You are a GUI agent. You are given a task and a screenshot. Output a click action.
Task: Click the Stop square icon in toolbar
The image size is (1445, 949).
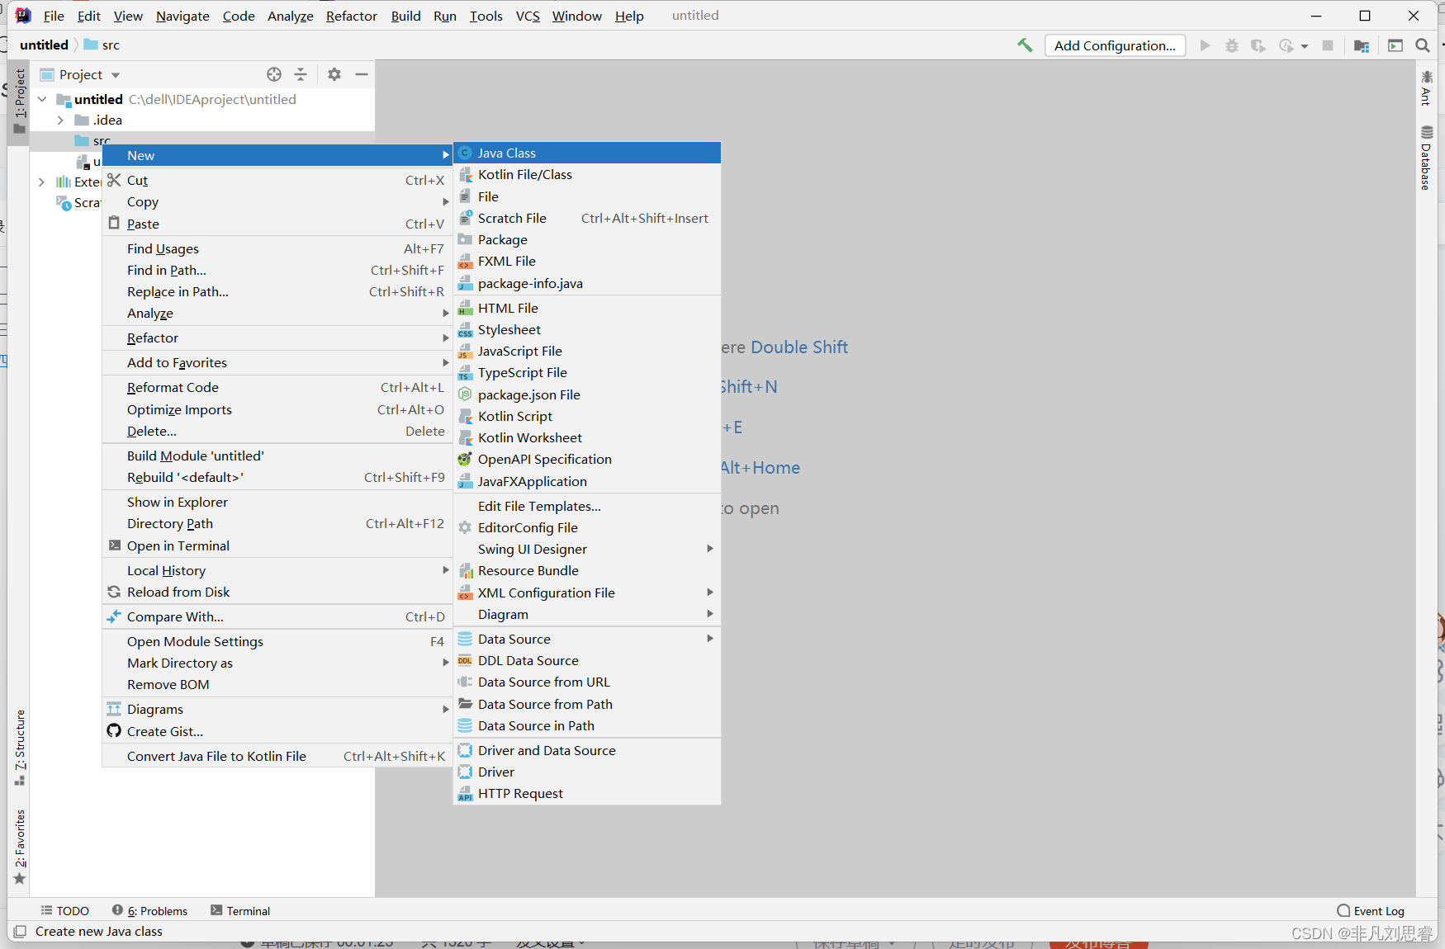pyautogui.click(x=1328, y=45)
